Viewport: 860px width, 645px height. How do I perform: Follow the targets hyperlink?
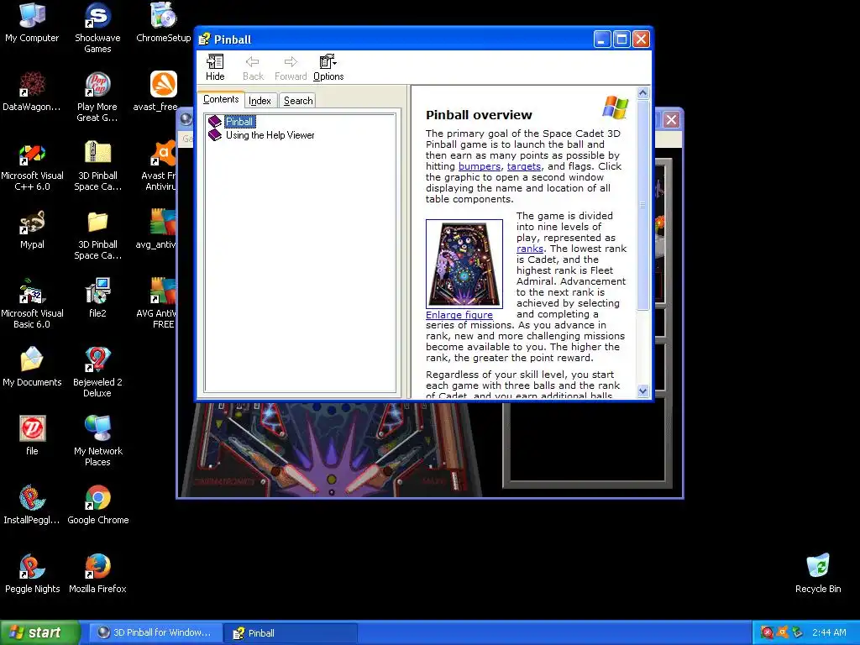click(x=524, y=166)
